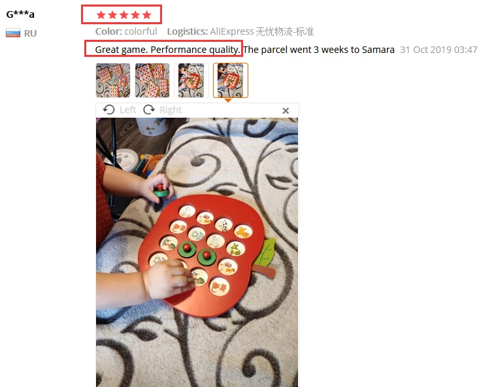Click the RU country label
The image size is (496, 387).
tap(30, 33)
